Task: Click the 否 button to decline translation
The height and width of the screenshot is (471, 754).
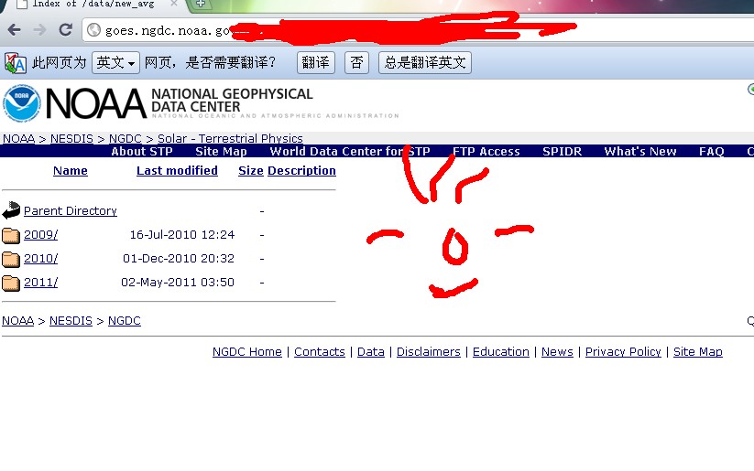Action: [356, 62]
